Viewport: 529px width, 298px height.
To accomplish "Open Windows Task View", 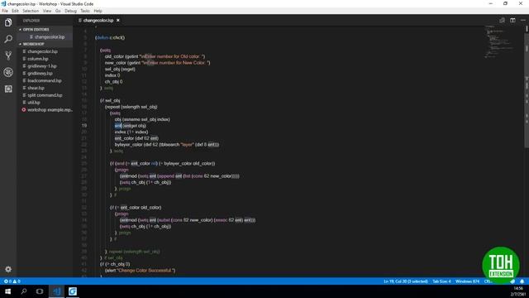I will tap(40, 291).
